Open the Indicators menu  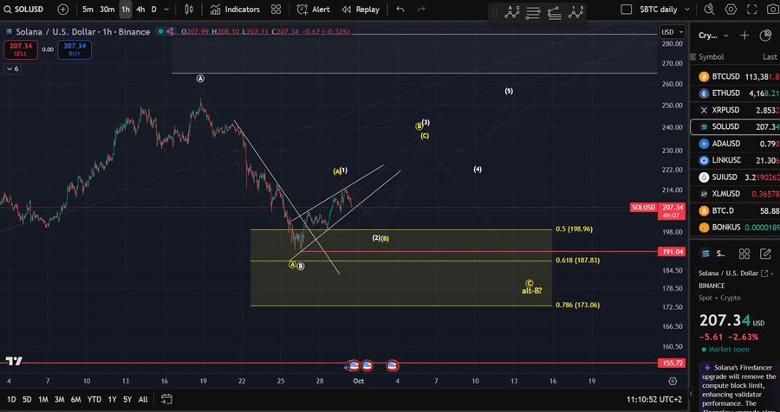pos(235,10)
